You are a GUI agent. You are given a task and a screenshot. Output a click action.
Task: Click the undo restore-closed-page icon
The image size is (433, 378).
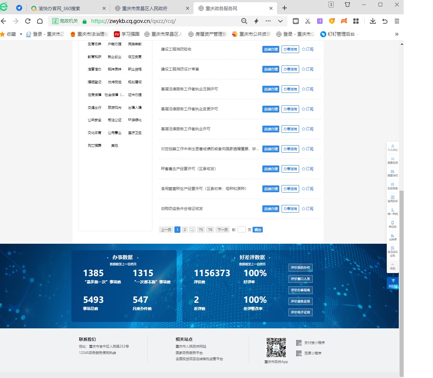coord(385,21)
